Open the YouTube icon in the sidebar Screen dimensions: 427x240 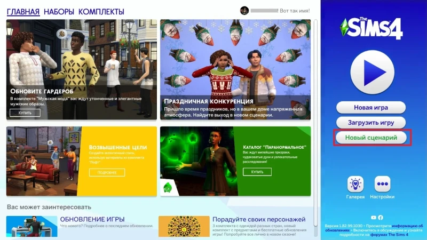pyautogui.click(x=373, y=218)
